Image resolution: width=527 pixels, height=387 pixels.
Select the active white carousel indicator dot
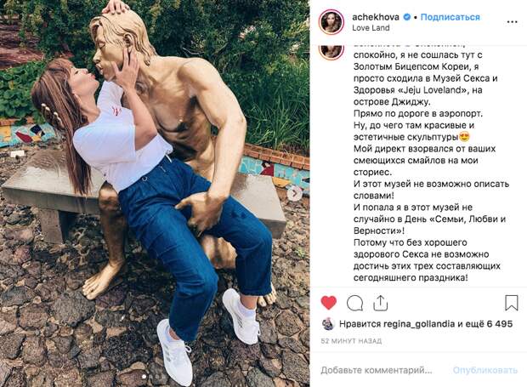144,377
